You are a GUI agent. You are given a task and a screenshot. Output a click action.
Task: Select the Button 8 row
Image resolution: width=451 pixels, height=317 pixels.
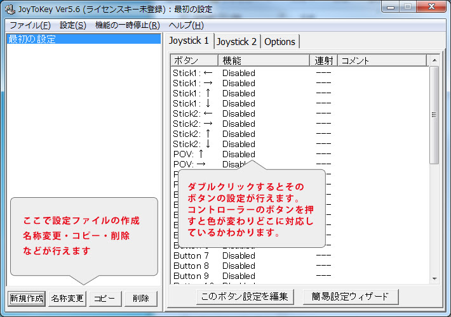[x=299, y=266]
